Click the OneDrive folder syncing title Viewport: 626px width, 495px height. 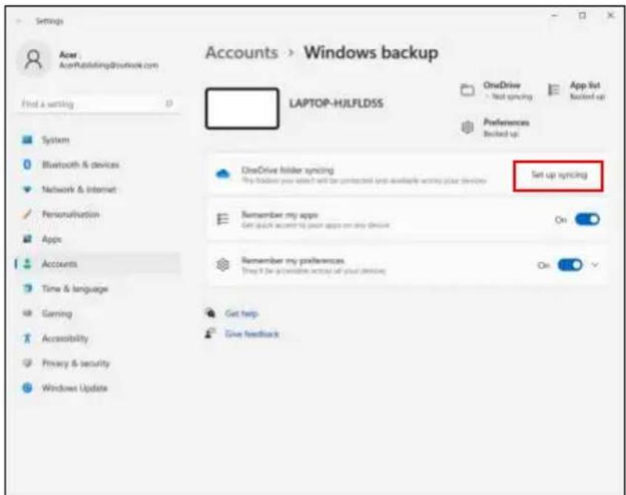tap(287, 170)
